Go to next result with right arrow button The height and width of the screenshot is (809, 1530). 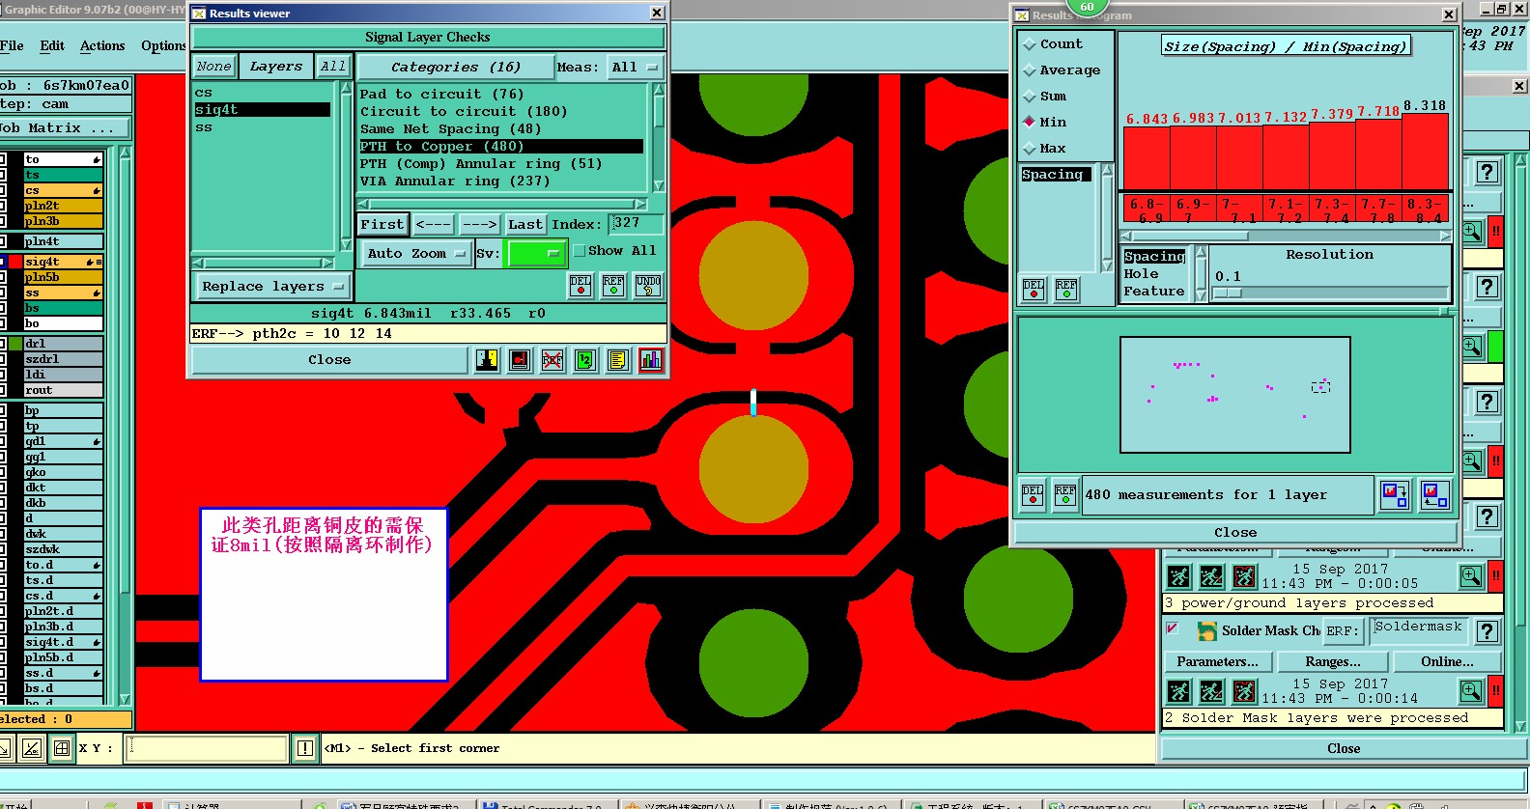[x=479, y=225]
